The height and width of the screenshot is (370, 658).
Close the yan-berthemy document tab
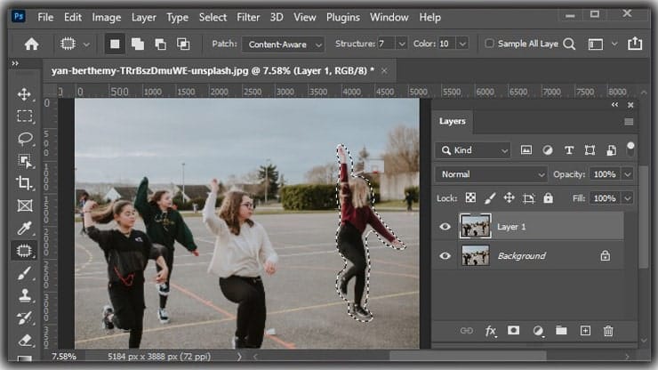pyautogui.click(x=384, y=71)
